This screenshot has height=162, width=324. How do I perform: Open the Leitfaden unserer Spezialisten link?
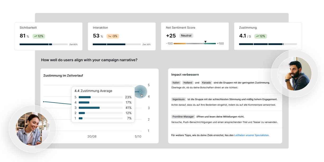(251, 135)
